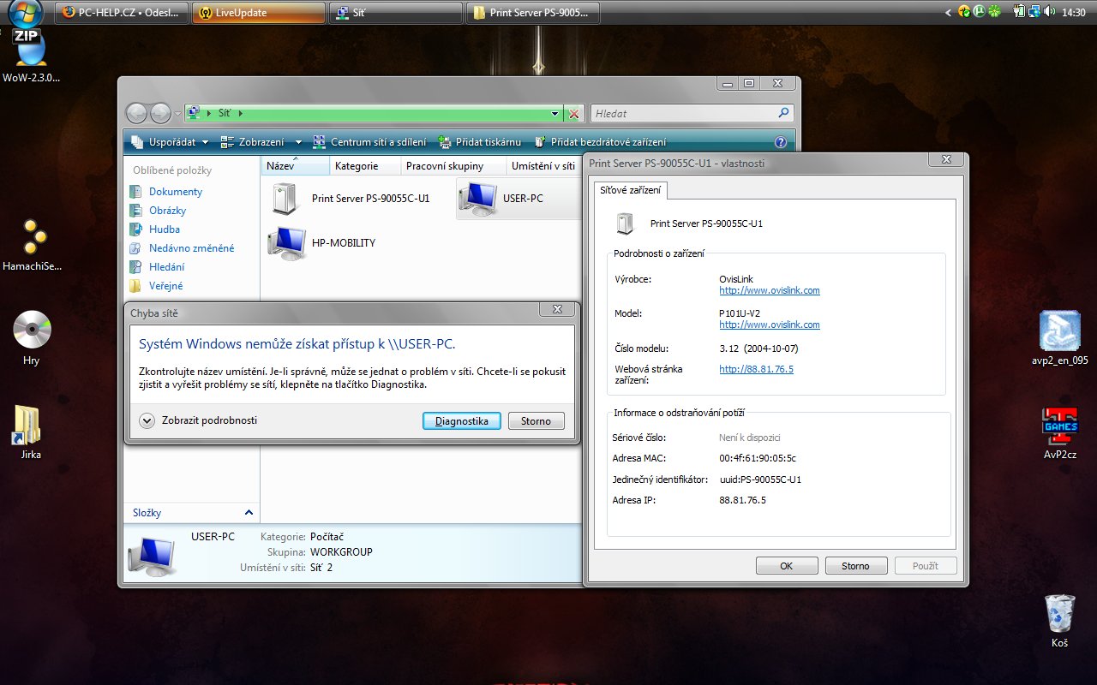Select the Jirka folder shortcut on desktop
Image resolution: width=1097 pixels, height=685 pixels.
pyautogui.click(x=31, y=432)
